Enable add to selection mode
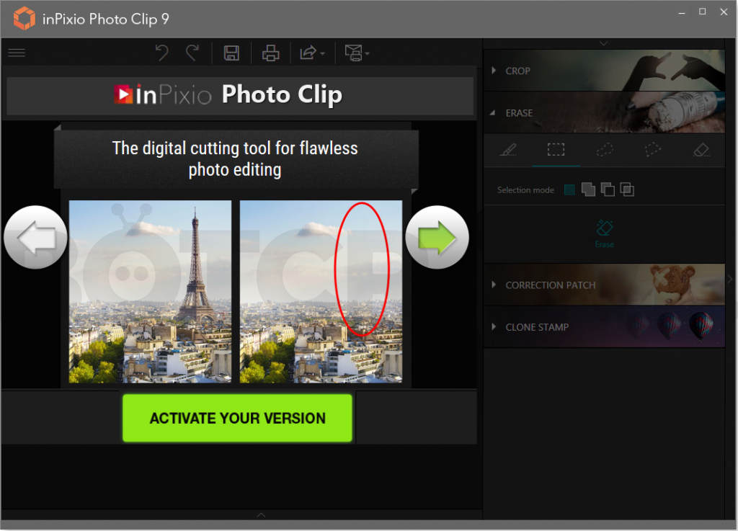The image size is (738, 531). 588,189
